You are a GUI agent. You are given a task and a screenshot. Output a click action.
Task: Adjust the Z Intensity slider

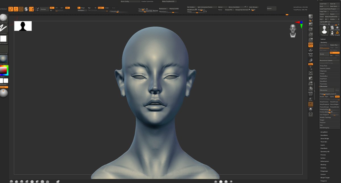tap(118, 11)
